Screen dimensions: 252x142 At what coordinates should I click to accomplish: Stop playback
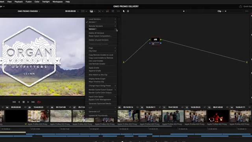pos(24,102)
